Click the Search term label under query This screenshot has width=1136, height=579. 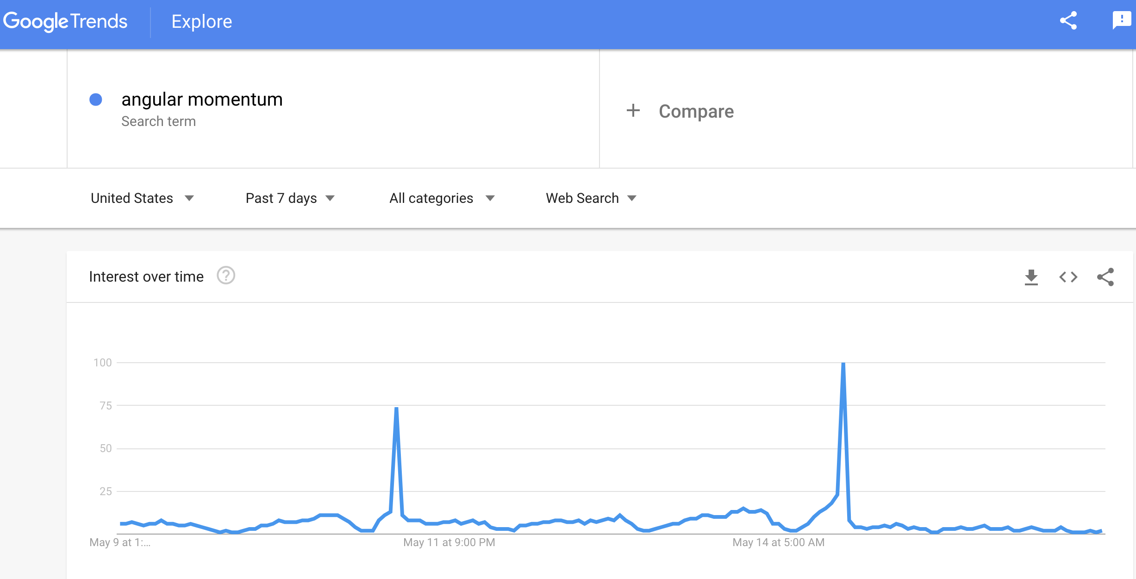[x=158, y=121]
